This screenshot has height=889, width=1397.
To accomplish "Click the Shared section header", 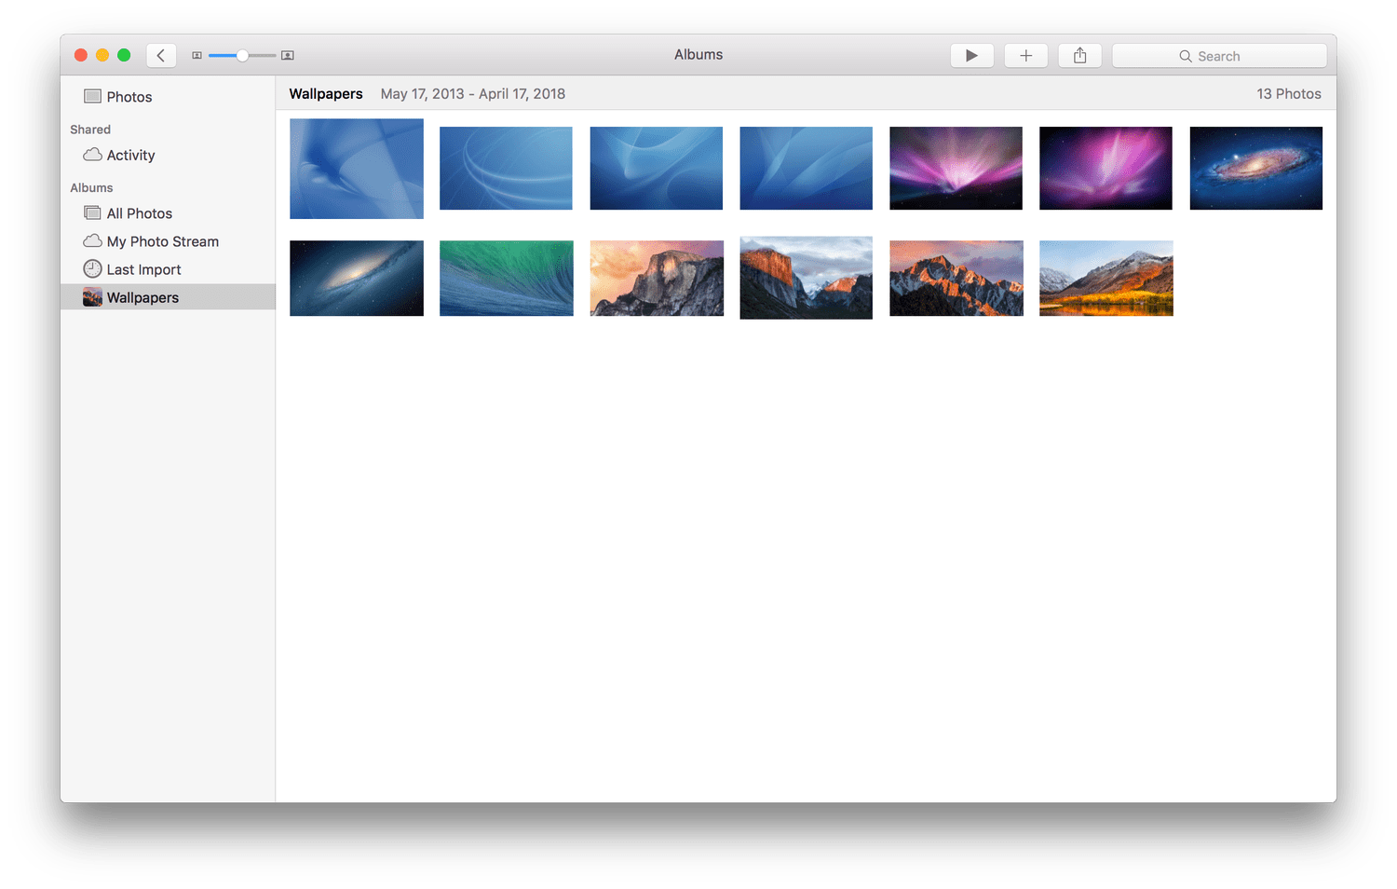I will [90, 130].
